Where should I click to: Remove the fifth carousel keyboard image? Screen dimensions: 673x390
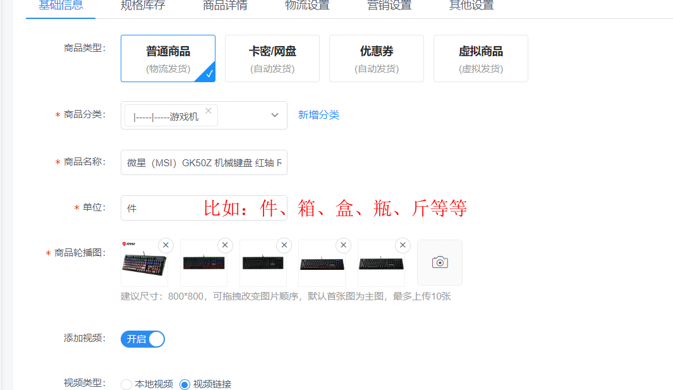click(x=403, y=245)
